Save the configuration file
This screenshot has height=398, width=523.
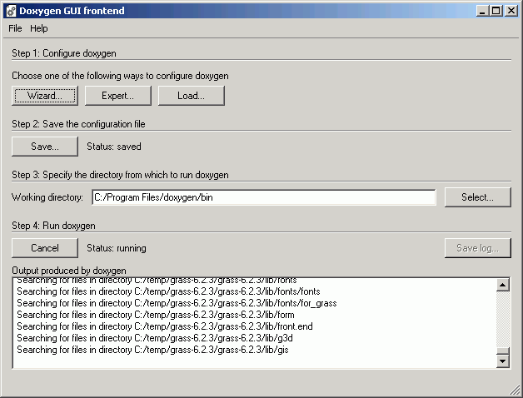(45, 147)
